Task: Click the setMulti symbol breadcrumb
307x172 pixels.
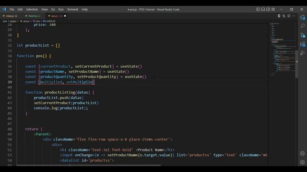Action: point(49,21)
